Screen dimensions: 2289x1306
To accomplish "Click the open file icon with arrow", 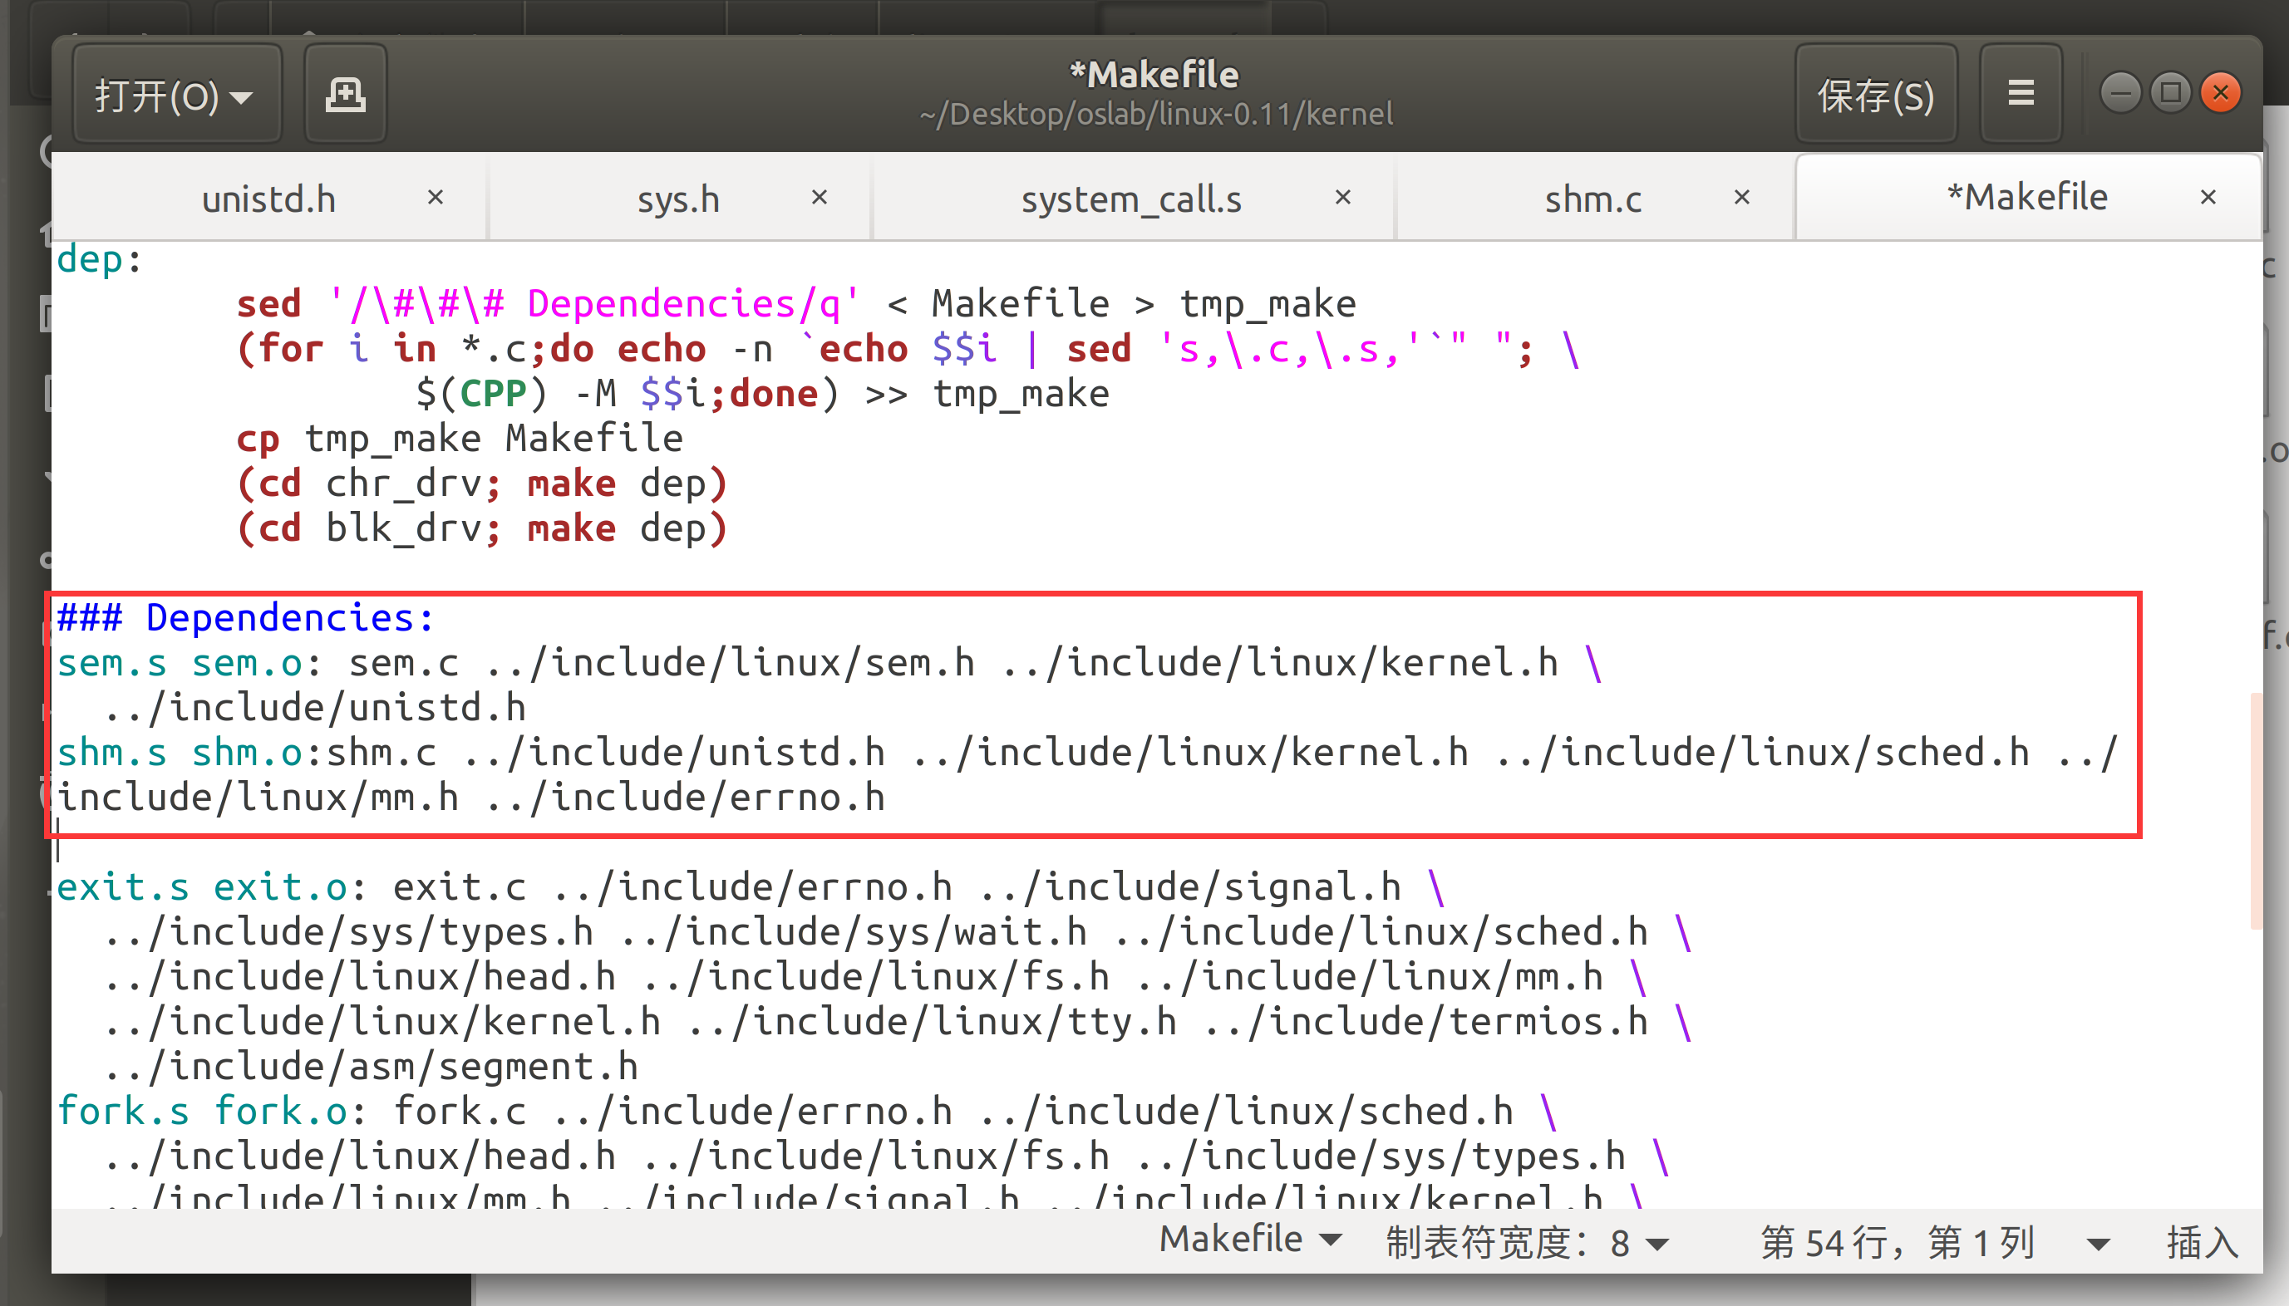I will [x=176, y=95].
